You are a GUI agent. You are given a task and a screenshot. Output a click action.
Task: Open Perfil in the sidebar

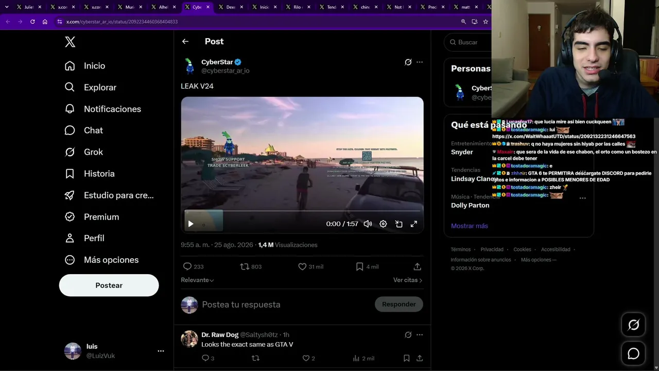(x=84, y=238)
